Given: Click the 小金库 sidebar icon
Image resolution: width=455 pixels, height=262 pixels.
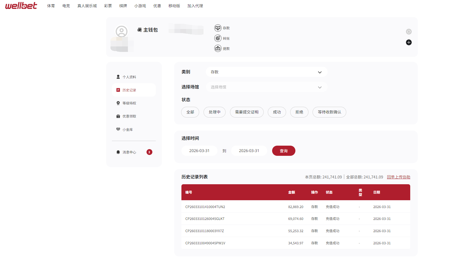Looking at the screenshot, I should [128, 129].
